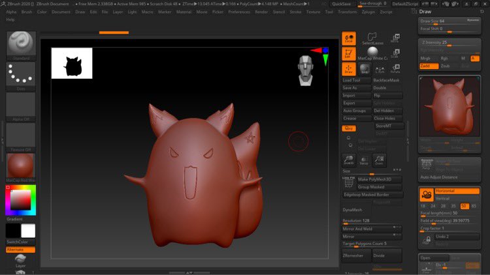Click the camera icon in Draw panel

[x=427, y=195]
